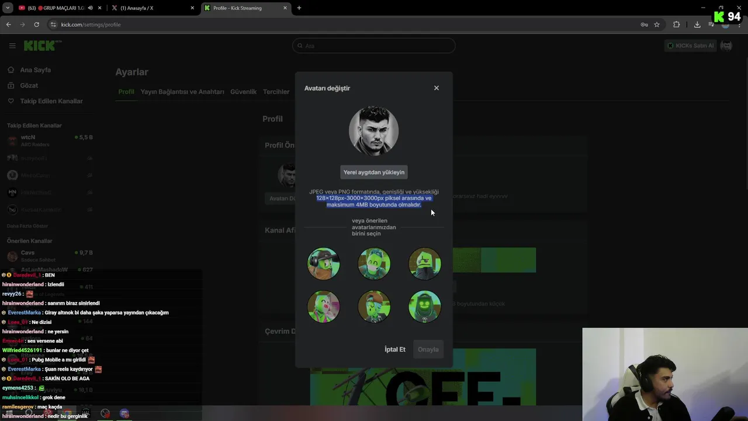The height and width of the screenshot is (421, 748).
Task: Click the Ara search field
Action: tap(374, 46)
